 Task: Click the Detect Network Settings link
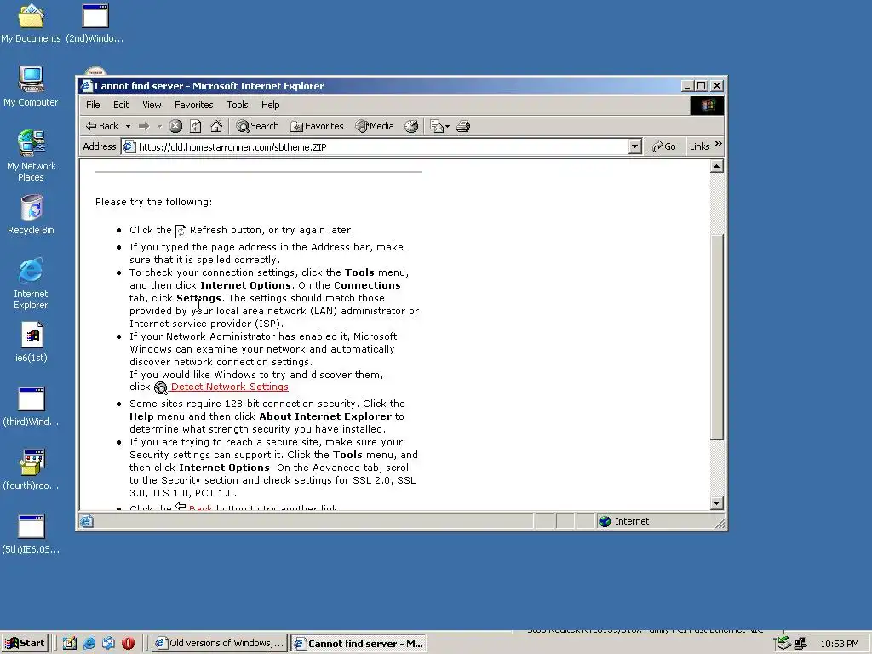[x=229, y=387]
